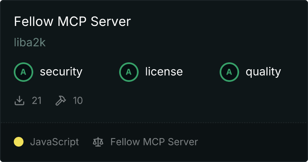Image resolution: width=308 pixels, height=162 pixels.
Task: Open the Fellow MCP Server license text
Action: coord(154,142)
